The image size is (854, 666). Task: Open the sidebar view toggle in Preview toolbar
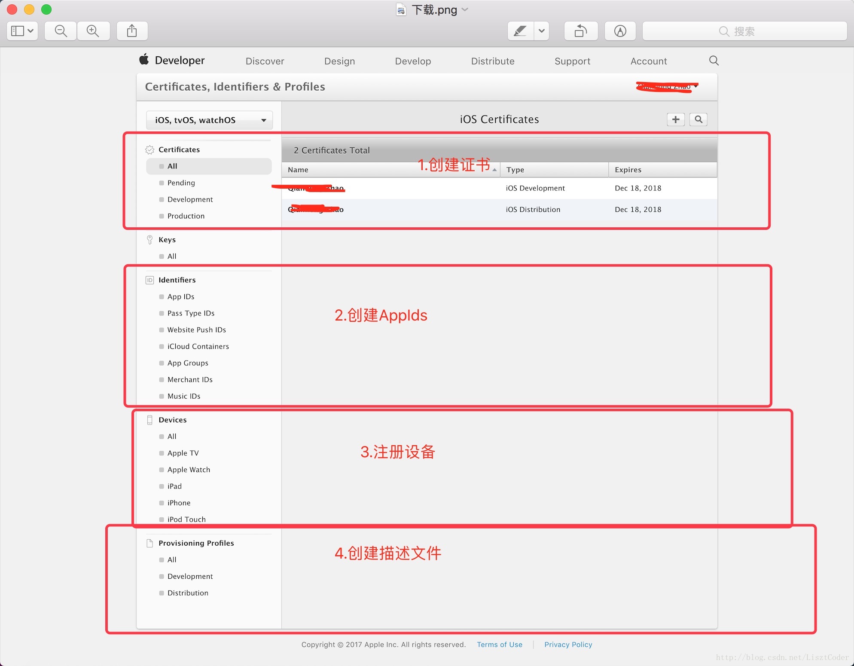[22, 31]
